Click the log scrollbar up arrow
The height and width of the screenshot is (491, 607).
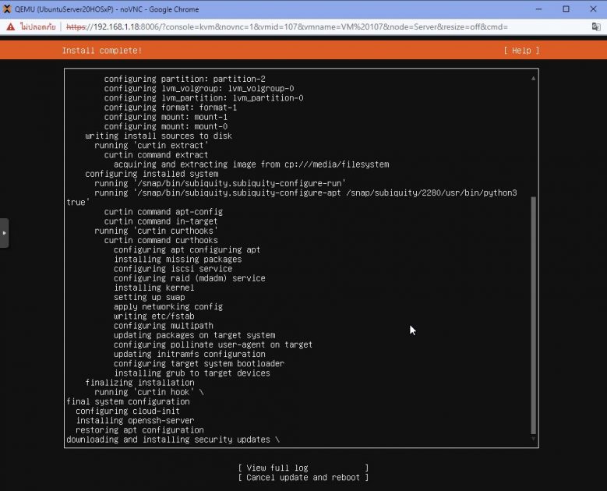click(533, 78)
